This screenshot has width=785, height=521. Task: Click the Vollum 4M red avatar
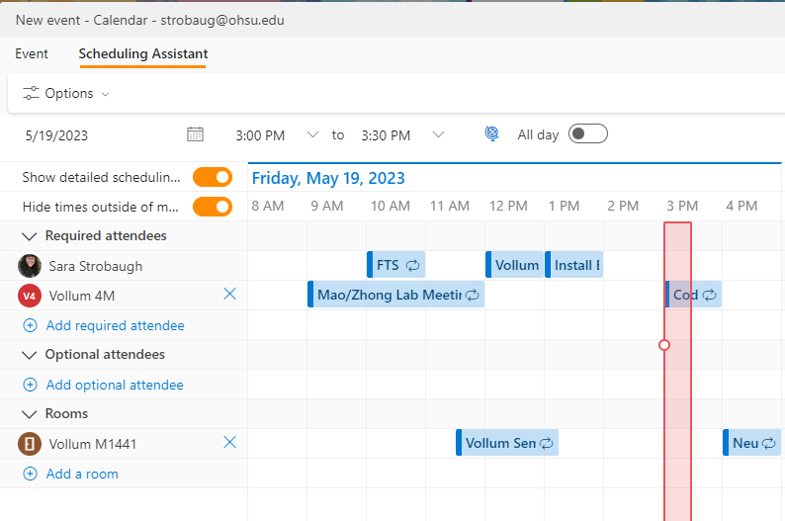[x=30, y=296]
